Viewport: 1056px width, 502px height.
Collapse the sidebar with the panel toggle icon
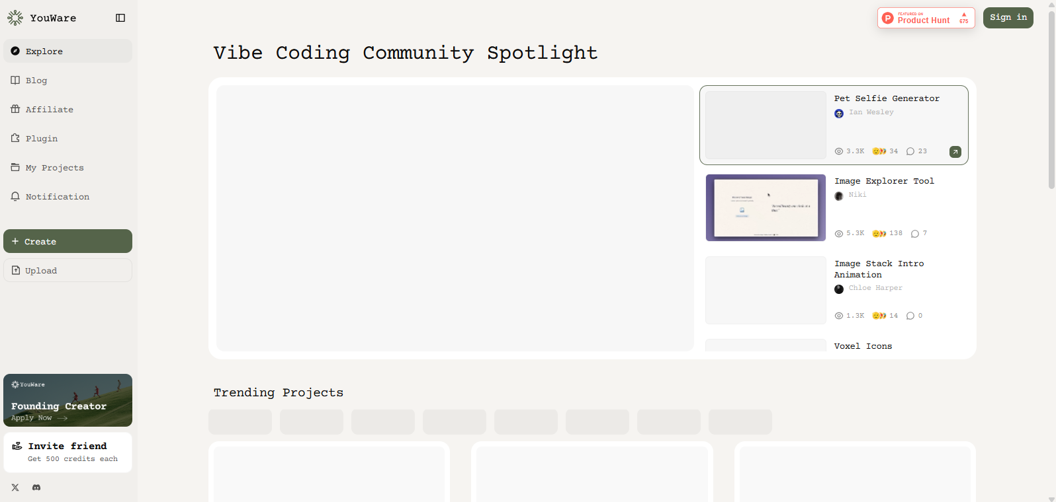click(x=120, y=18)
